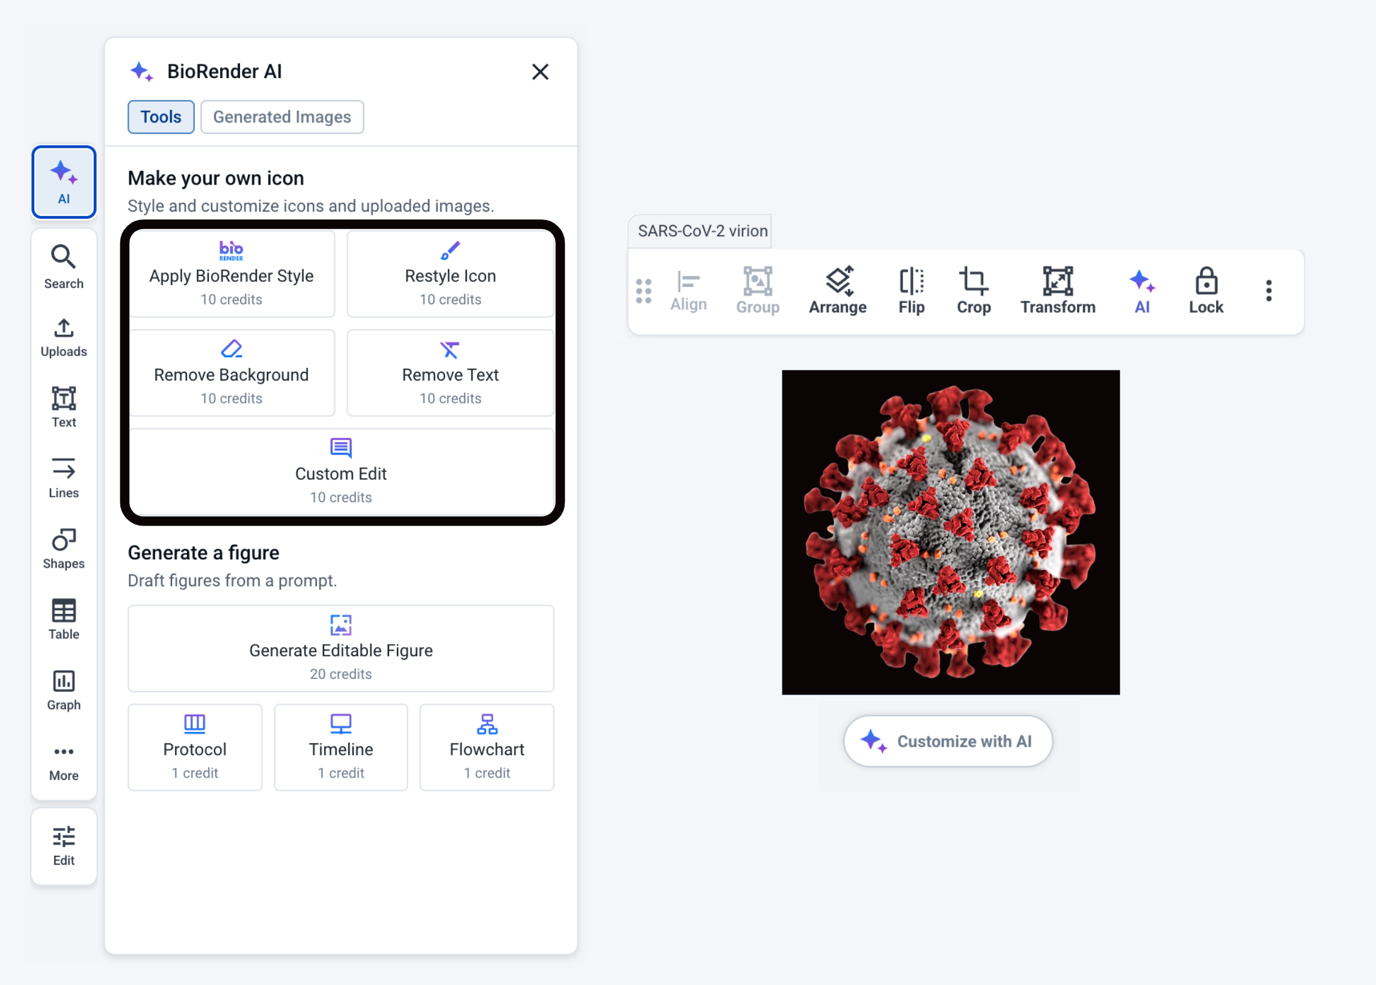Show More sidebar options
Viewport: 1376px width, 985px height.
64,763
